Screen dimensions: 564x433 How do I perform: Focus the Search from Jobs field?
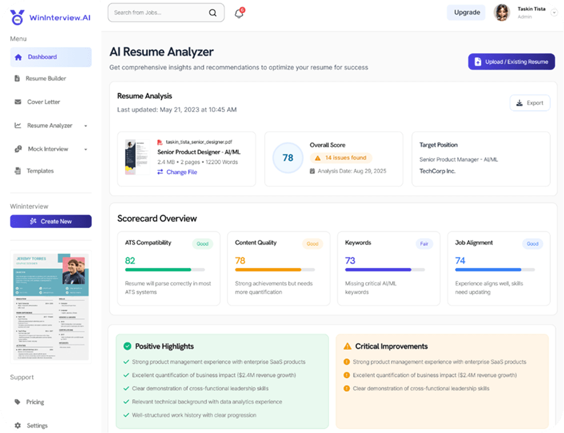(x=159, y=13)
